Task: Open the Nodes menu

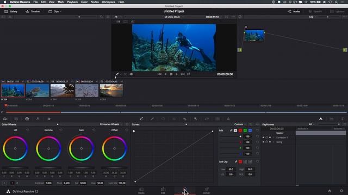Action: (95, 2)
